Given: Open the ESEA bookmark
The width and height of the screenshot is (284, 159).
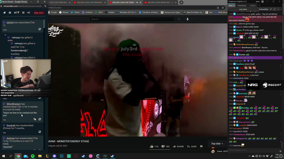Looking at the screenshot, I should [99, 12].
